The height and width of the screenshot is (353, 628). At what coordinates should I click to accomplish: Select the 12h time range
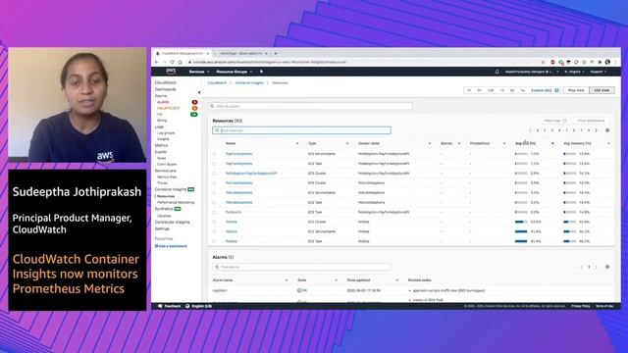[491, 90]
